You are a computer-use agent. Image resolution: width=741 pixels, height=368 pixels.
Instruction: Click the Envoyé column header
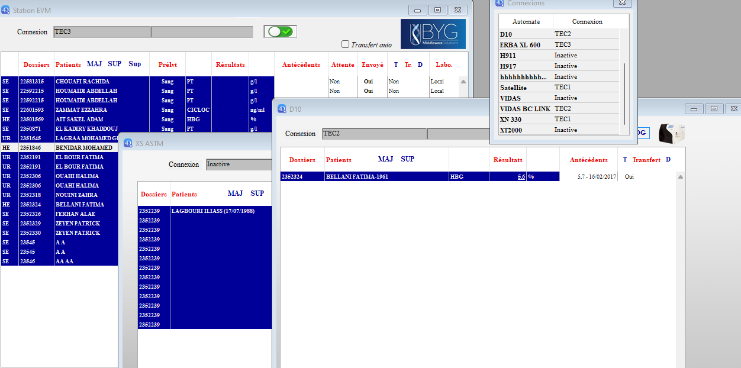click(x=372, y=64)
